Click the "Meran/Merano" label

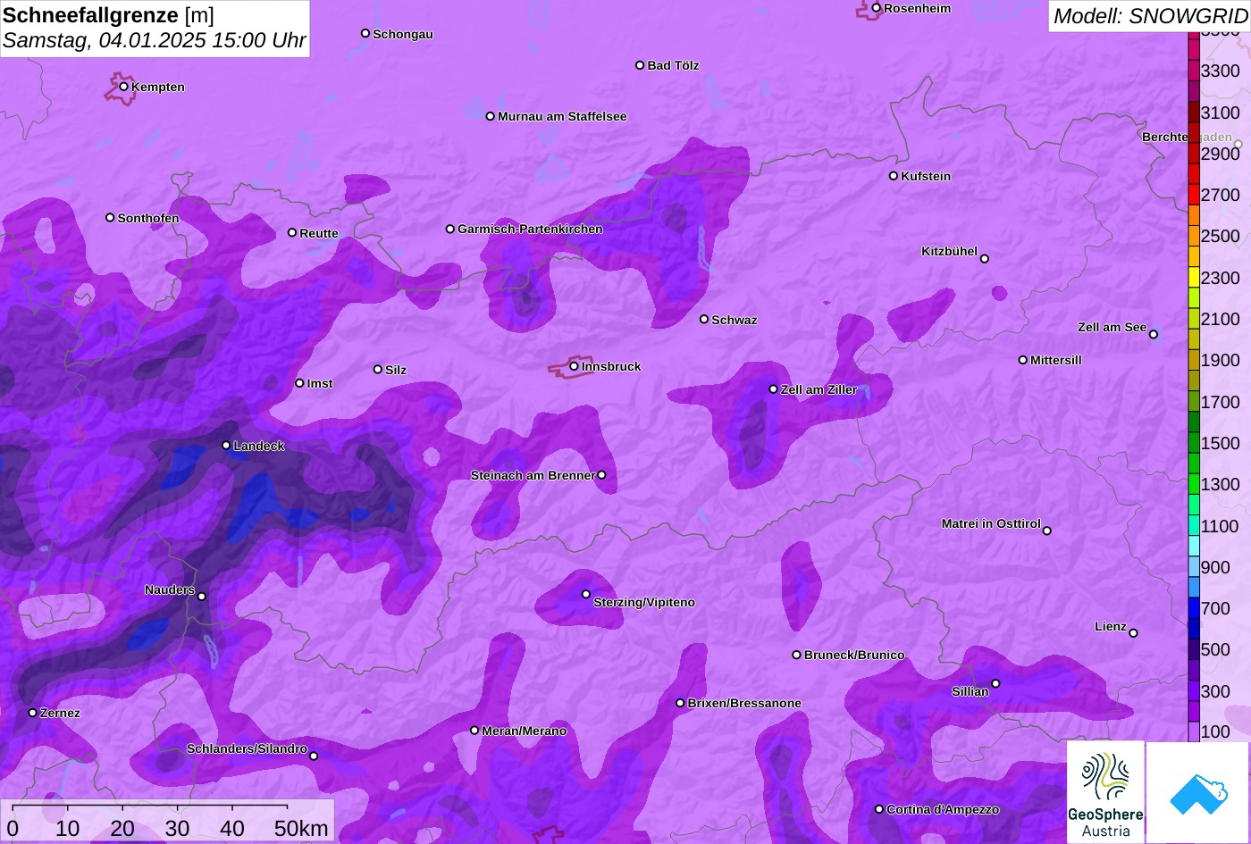[x=525, y=731]
